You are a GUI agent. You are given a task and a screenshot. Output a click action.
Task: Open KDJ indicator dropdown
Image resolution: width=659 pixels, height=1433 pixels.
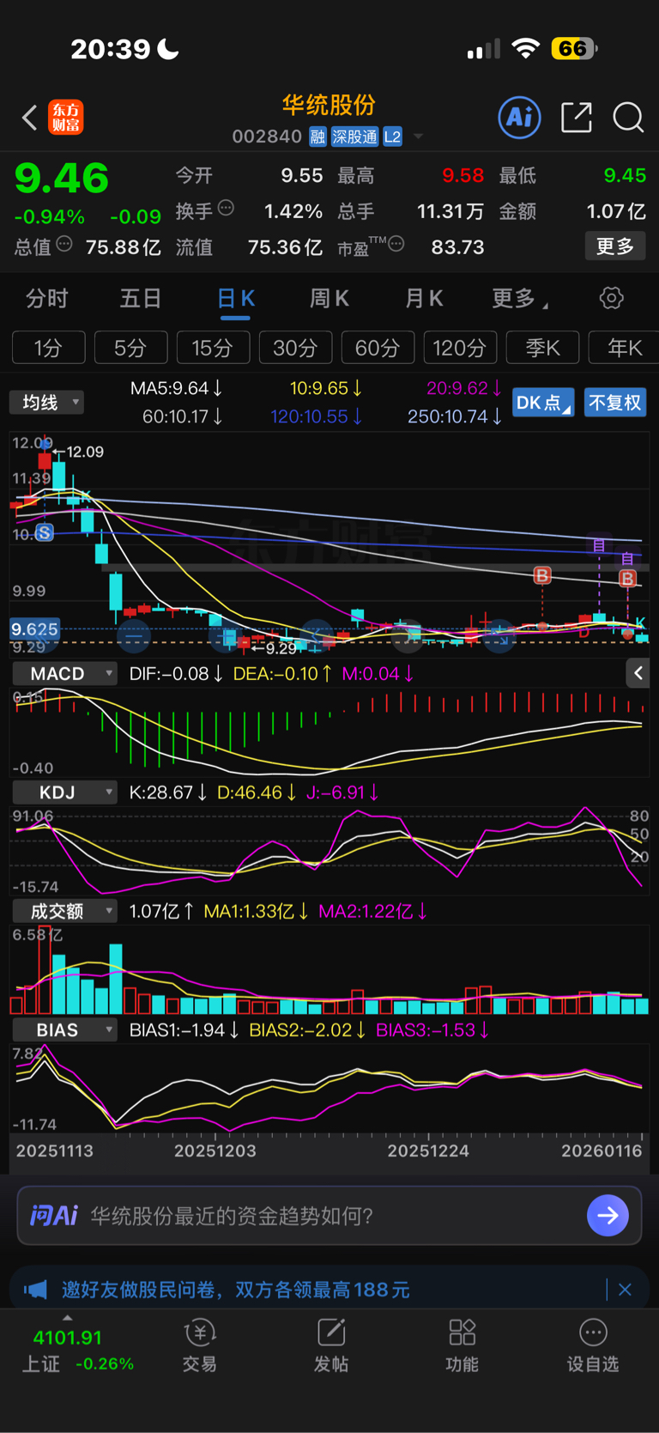[65, 792]
